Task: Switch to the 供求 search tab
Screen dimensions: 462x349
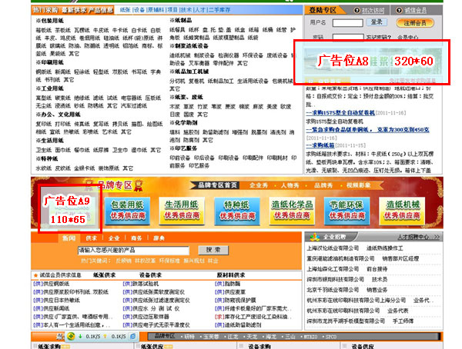Action: coord(92,239)
